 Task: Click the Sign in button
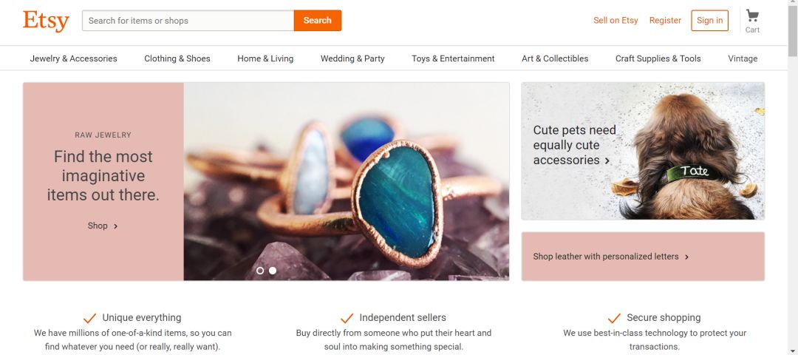pyautogui.click(x=709, y=21)
